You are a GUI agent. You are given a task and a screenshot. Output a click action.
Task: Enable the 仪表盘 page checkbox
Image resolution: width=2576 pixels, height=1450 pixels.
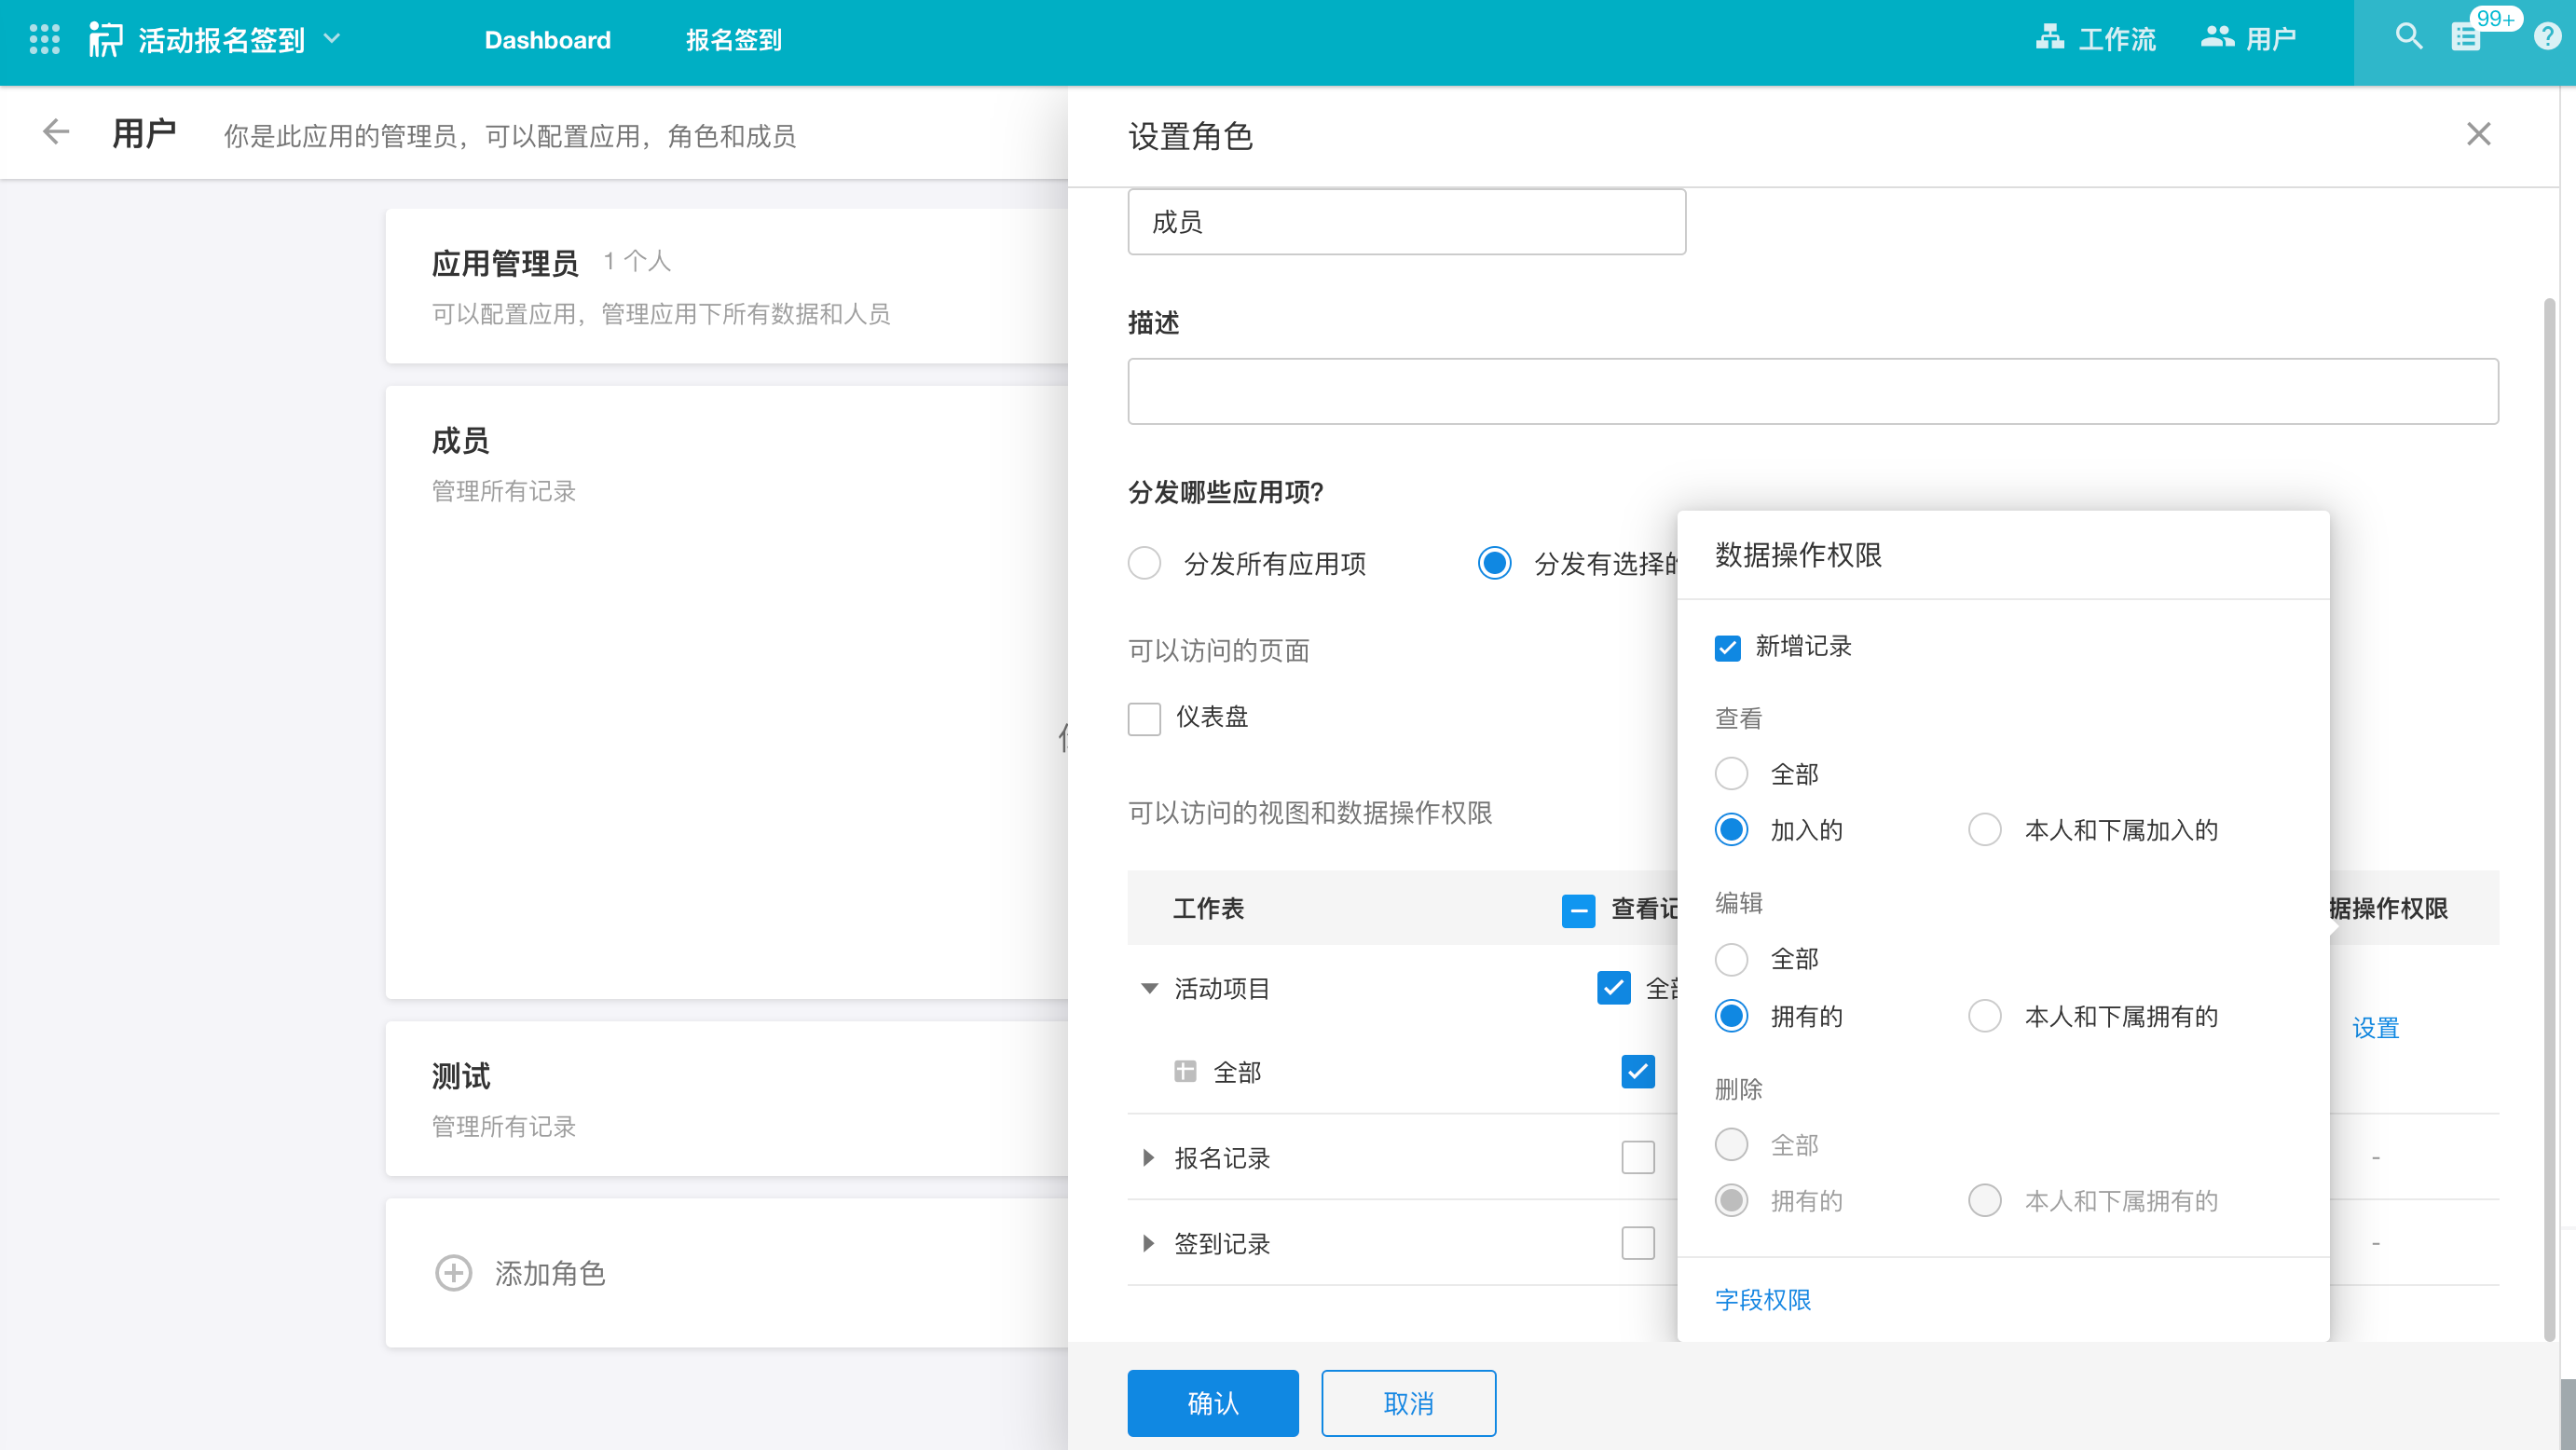[x=1144, y=718]
